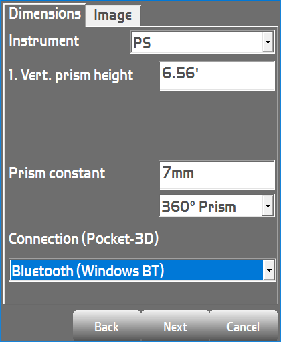Click the PS instrument combo box
The image size is (281, 342).
[202, 42]
